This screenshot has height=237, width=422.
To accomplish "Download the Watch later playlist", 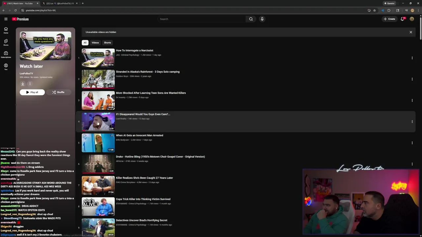I will tap(23, 84).
